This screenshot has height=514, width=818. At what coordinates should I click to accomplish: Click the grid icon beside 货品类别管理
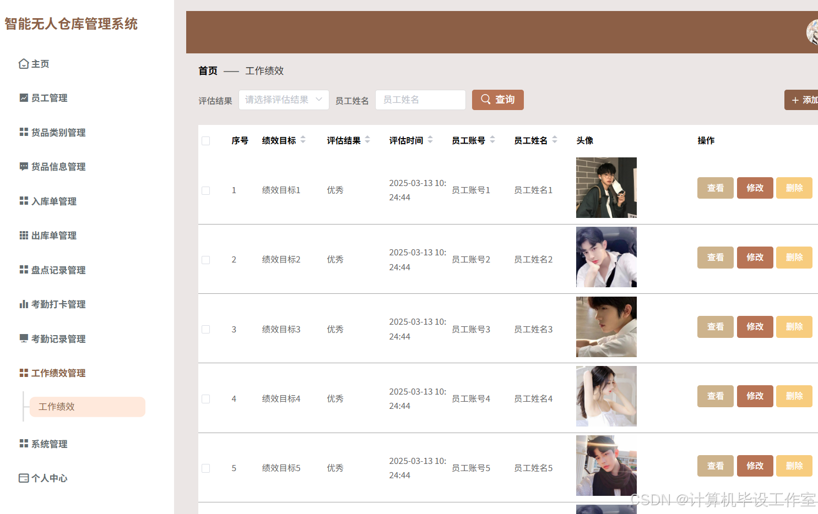click(24, 132)
